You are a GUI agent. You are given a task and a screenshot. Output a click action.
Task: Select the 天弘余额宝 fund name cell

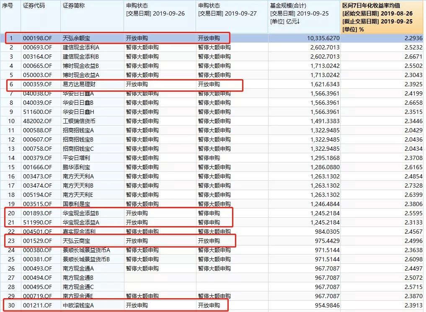(76, 38)
